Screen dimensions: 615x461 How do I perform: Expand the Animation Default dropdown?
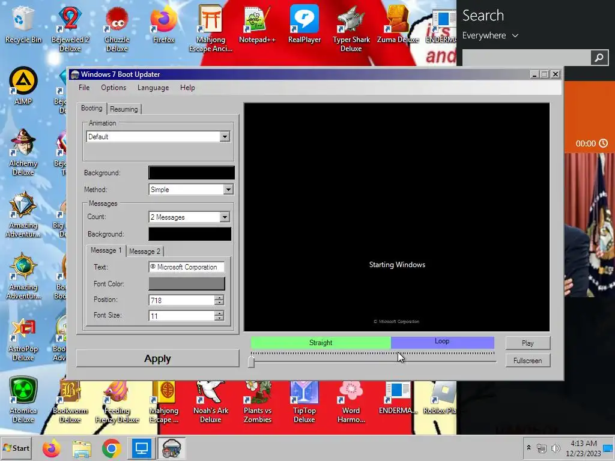(225, 137)
